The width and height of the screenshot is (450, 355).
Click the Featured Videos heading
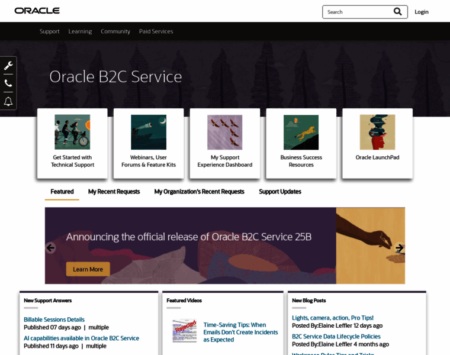point(184,301)
